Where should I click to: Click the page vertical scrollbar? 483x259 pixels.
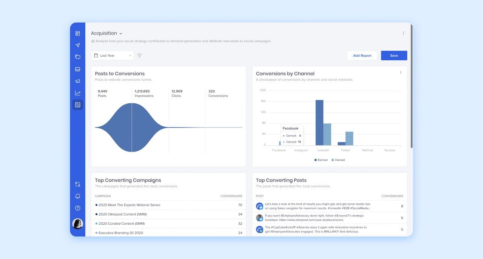click(x=411, y=86)
